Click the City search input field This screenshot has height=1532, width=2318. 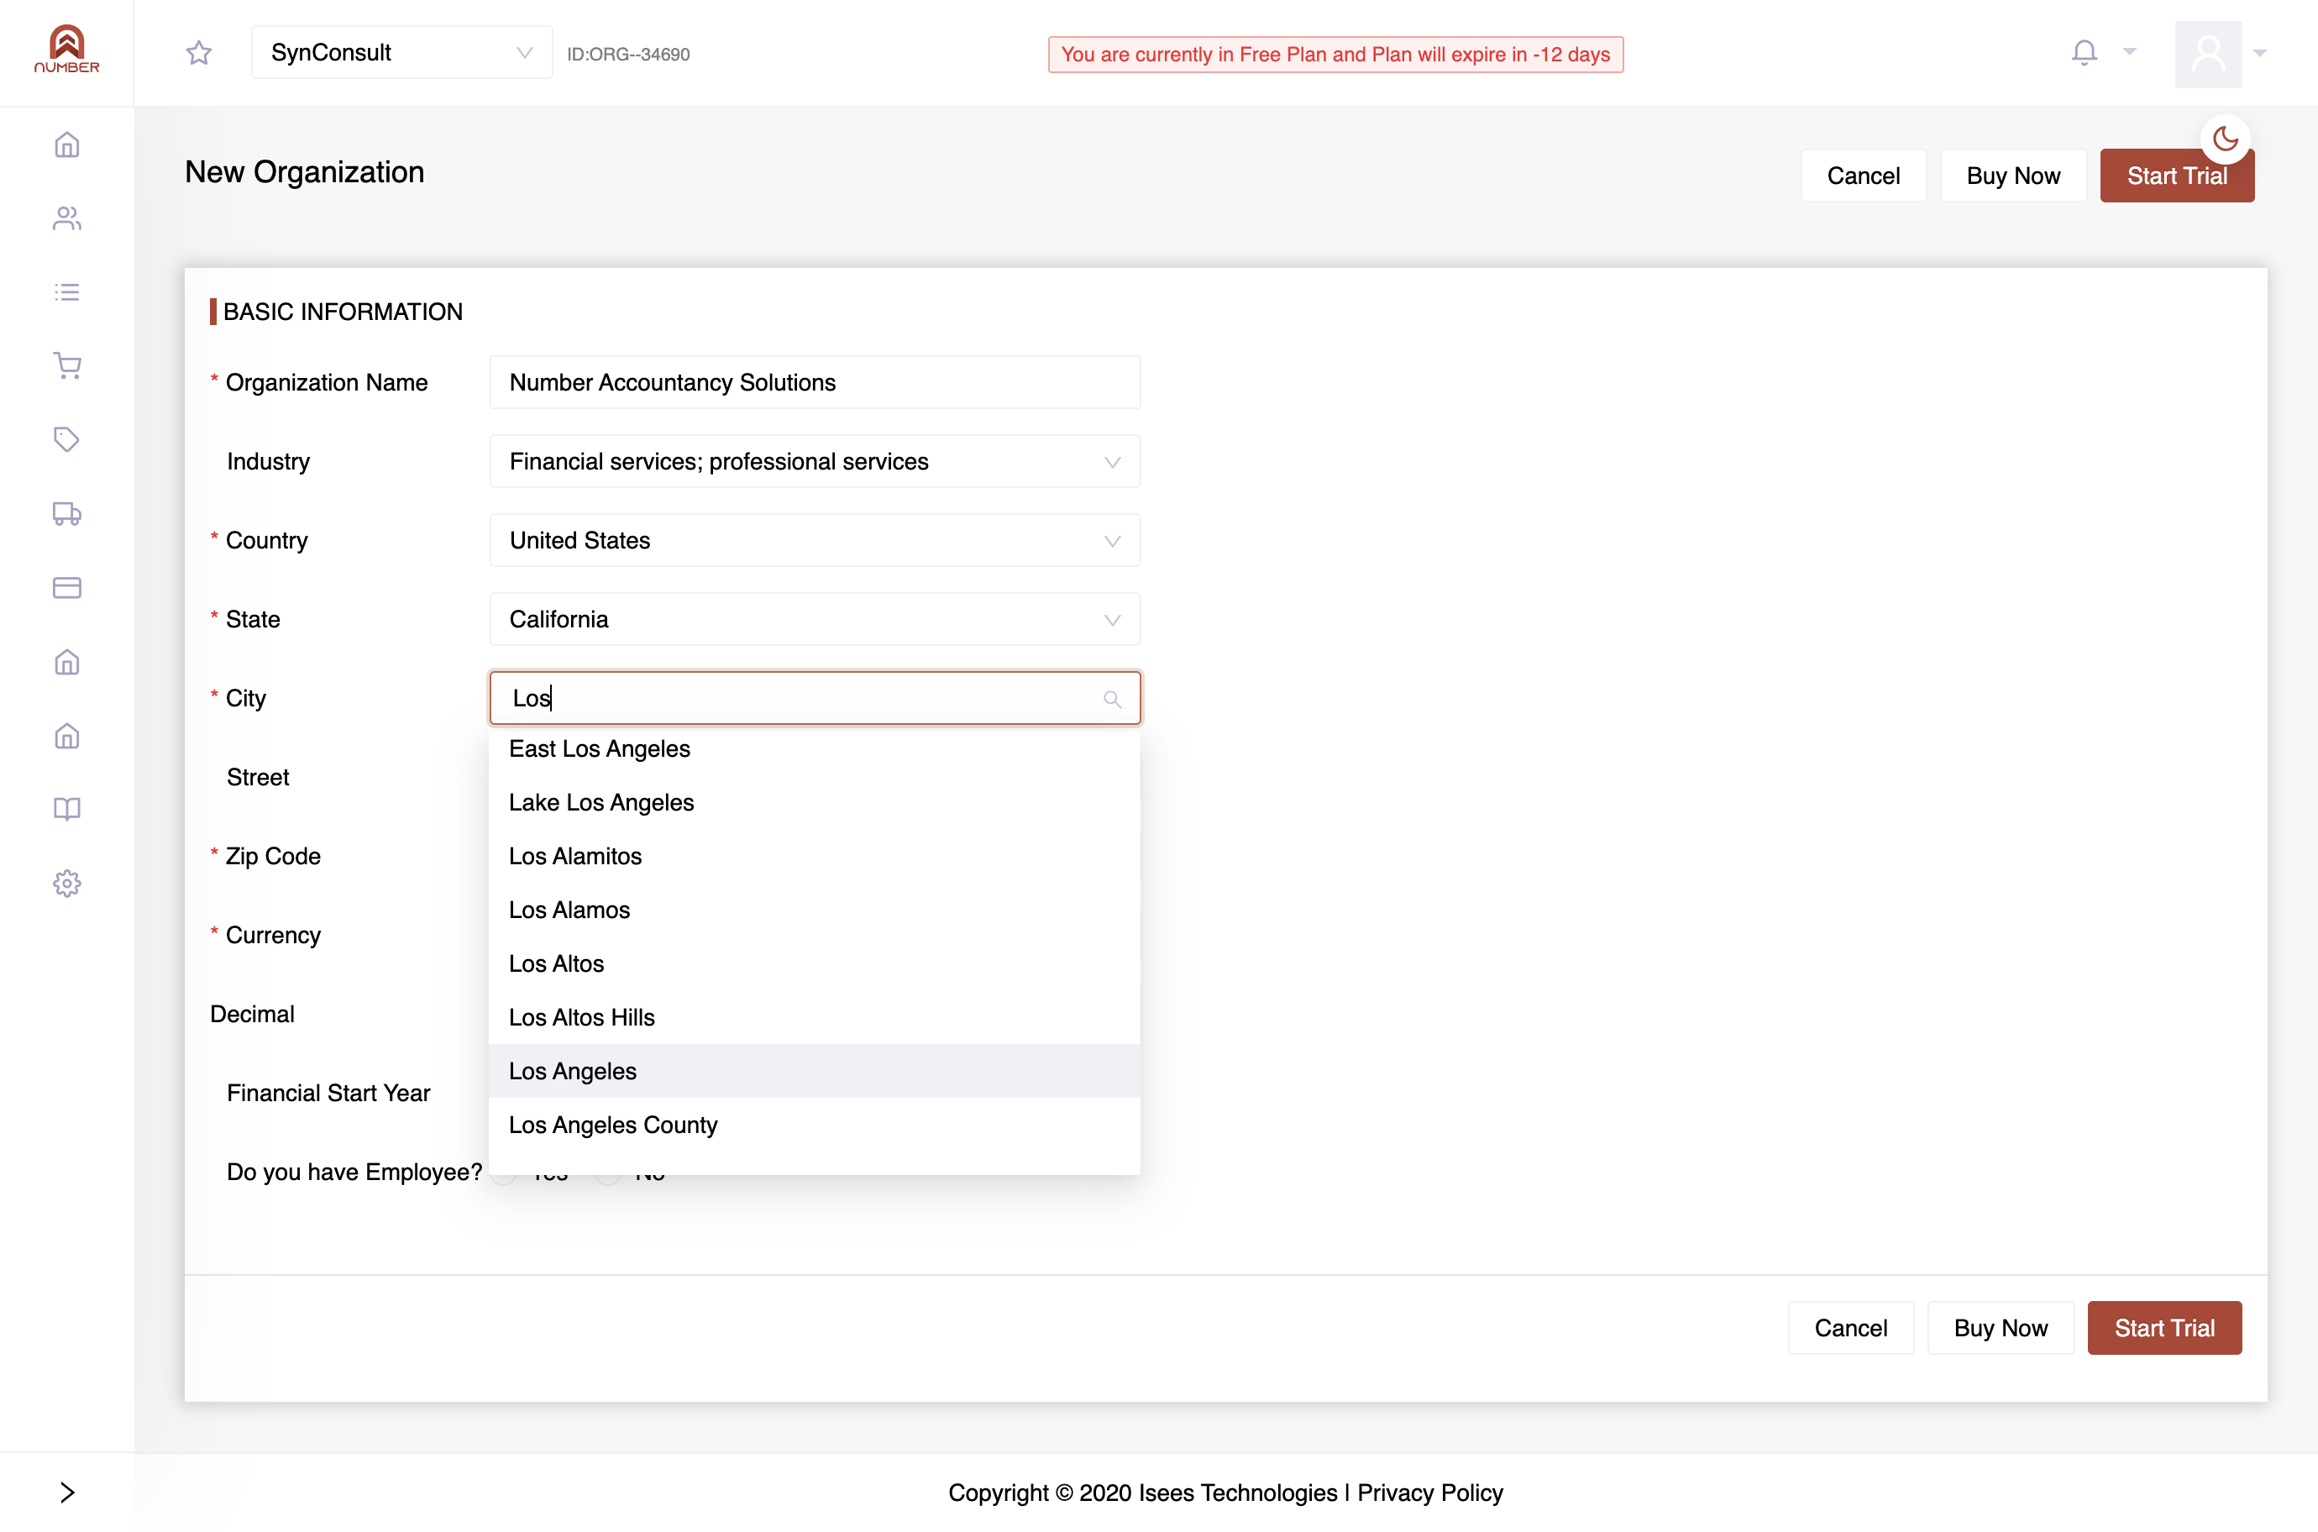[815, 698]
